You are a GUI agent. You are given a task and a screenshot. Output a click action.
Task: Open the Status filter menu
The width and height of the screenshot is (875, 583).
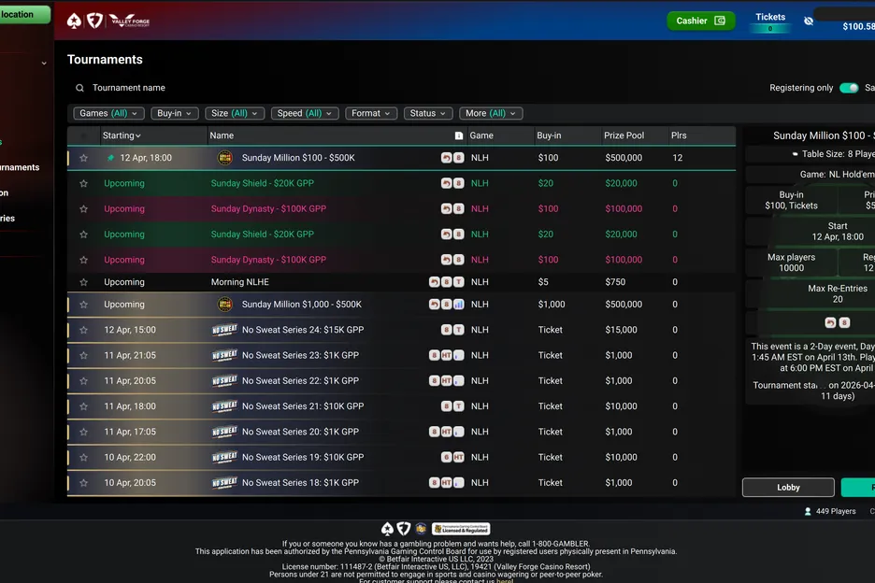point(428,112)
